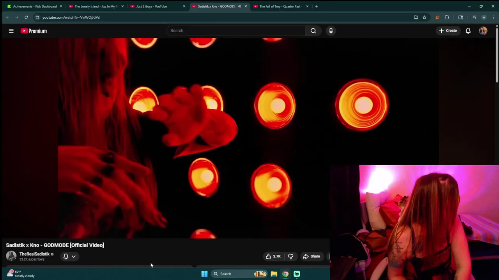
Task: Open Chrome side panel icon
Action: pyautogui.click(x=460, y=17)
